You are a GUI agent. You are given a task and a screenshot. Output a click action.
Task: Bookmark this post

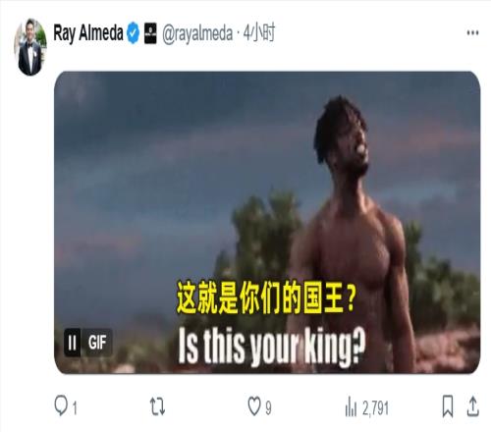pos(448,406)
